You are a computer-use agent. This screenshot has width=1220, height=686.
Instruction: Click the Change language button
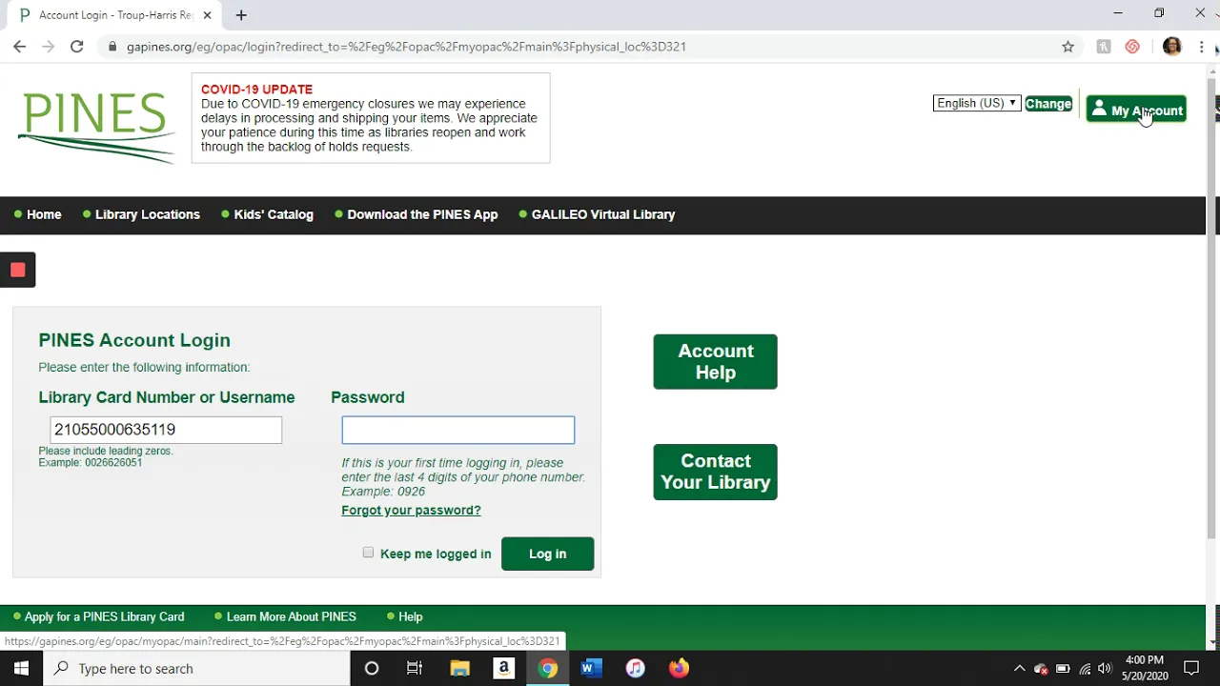click(x=1048, y=104)
